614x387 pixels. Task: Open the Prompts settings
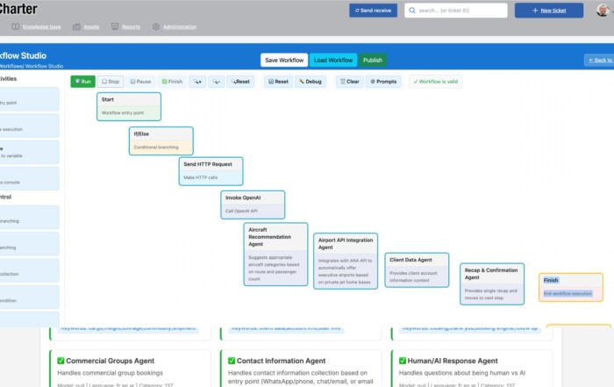tap(383, 82)
